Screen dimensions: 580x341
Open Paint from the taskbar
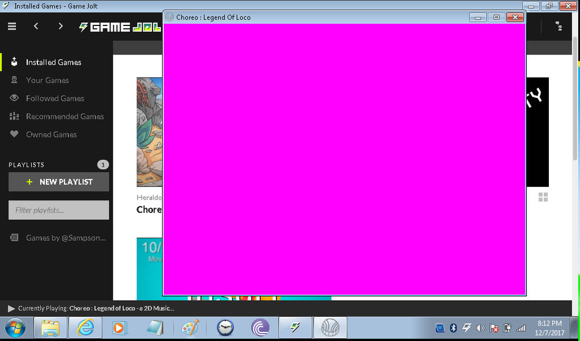190,327
